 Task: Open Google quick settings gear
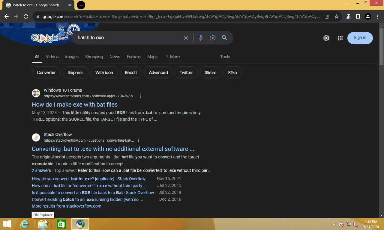326,38
